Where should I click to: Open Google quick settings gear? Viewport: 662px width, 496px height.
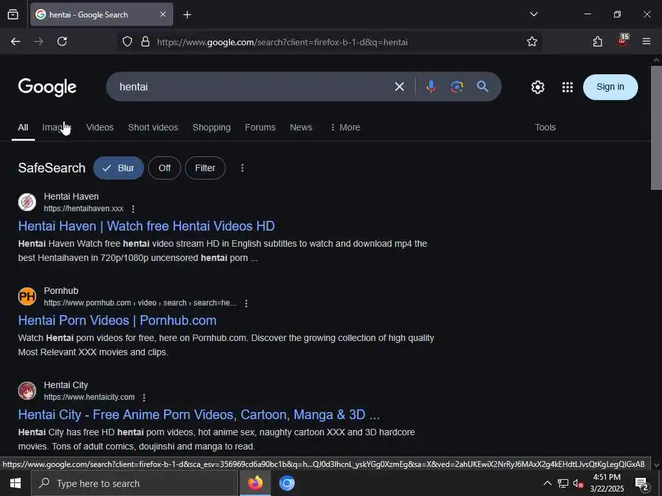537,87
